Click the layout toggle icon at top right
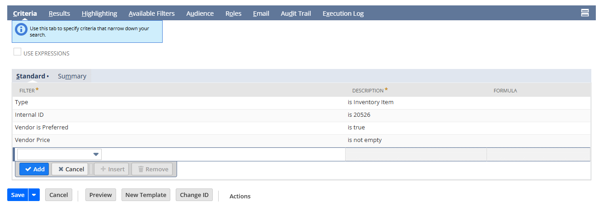 point(585,13)
